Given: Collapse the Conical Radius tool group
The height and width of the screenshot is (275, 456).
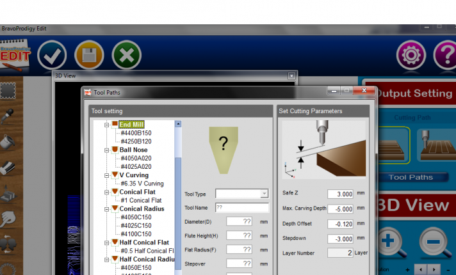Looking at the screenshot, I should (x=107, y=208).
